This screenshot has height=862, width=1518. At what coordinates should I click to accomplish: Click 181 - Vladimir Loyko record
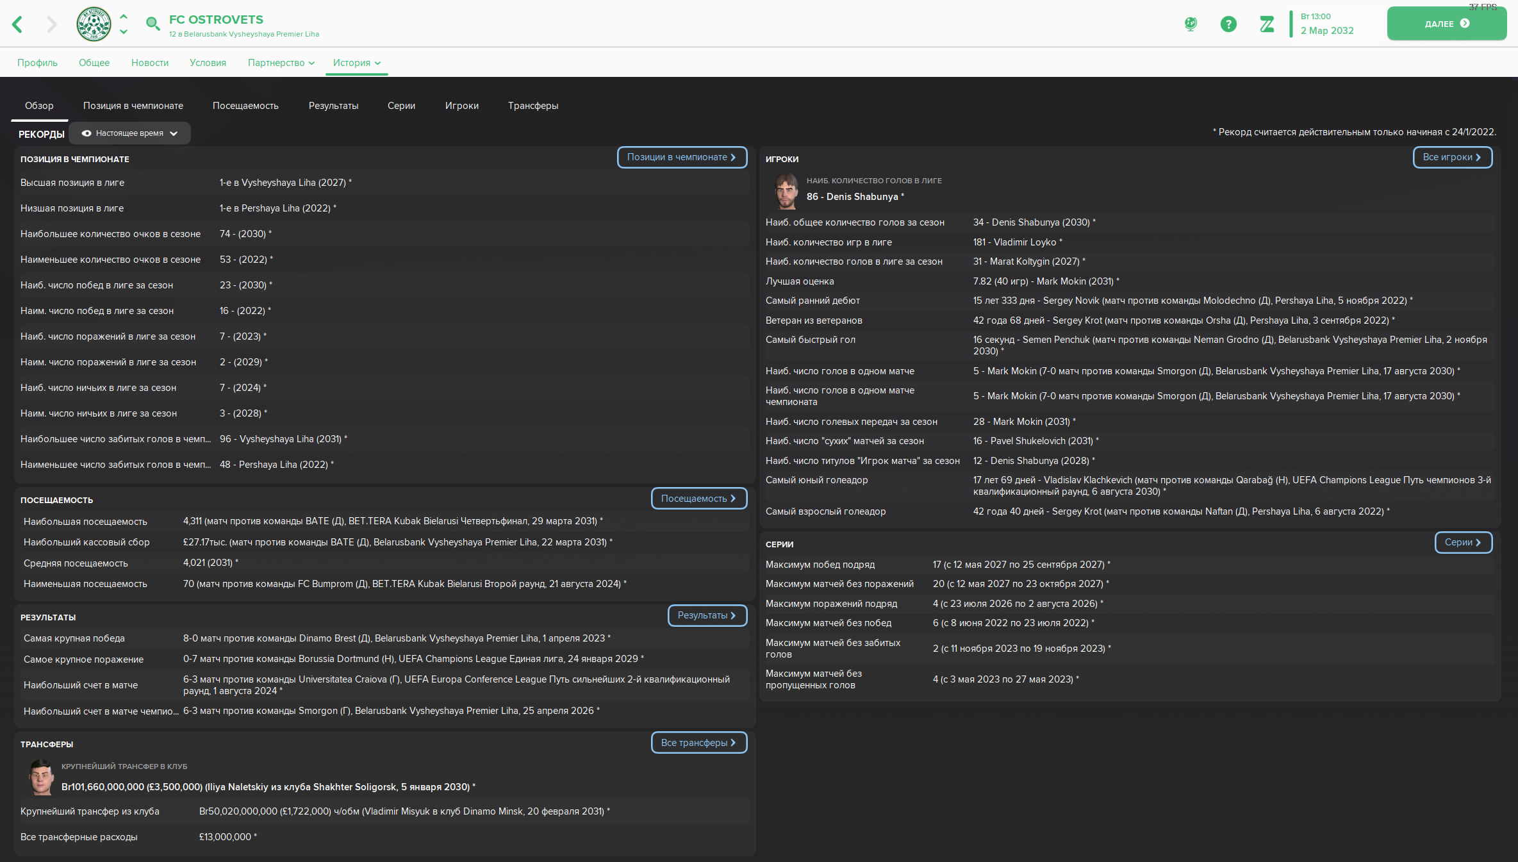[1018, 242]
